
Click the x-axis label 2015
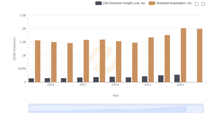50,85
